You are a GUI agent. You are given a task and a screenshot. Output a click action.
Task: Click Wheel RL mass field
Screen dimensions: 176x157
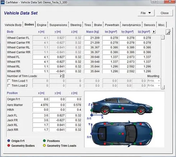(x=92, y=67)
